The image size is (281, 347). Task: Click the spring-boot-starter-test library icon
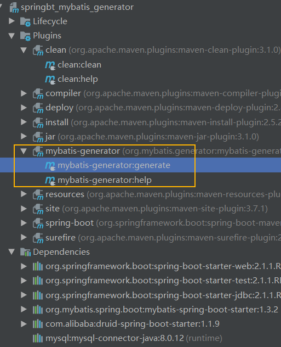coord(38,281)
